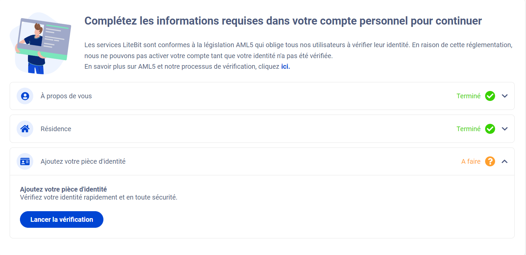526x255 pixels.
Task: Click the green checkmark for À propos de vous
Action: click(x=490, y=96)
